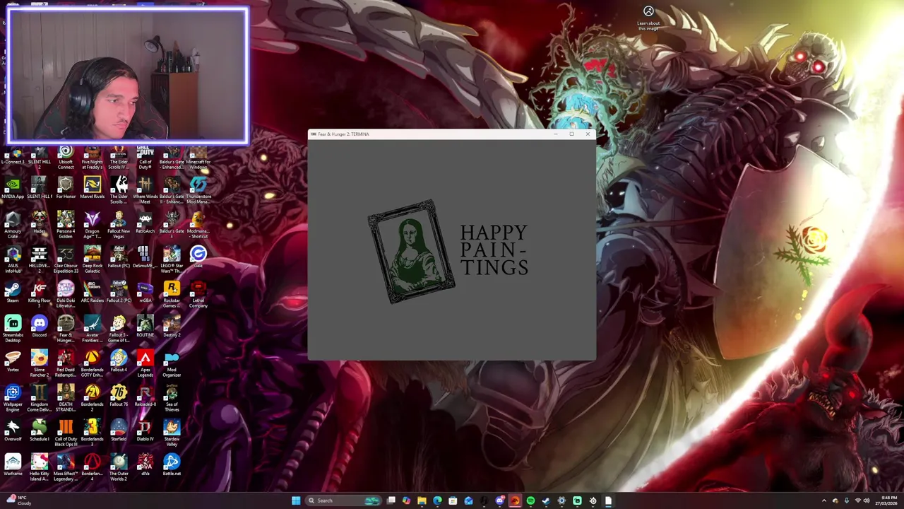Image resolution: width=904 pixels, height=509 pixels.
Task: Maximize the Fear & Hunger 2 TERMINA window
Action: (x=571, y=134)
